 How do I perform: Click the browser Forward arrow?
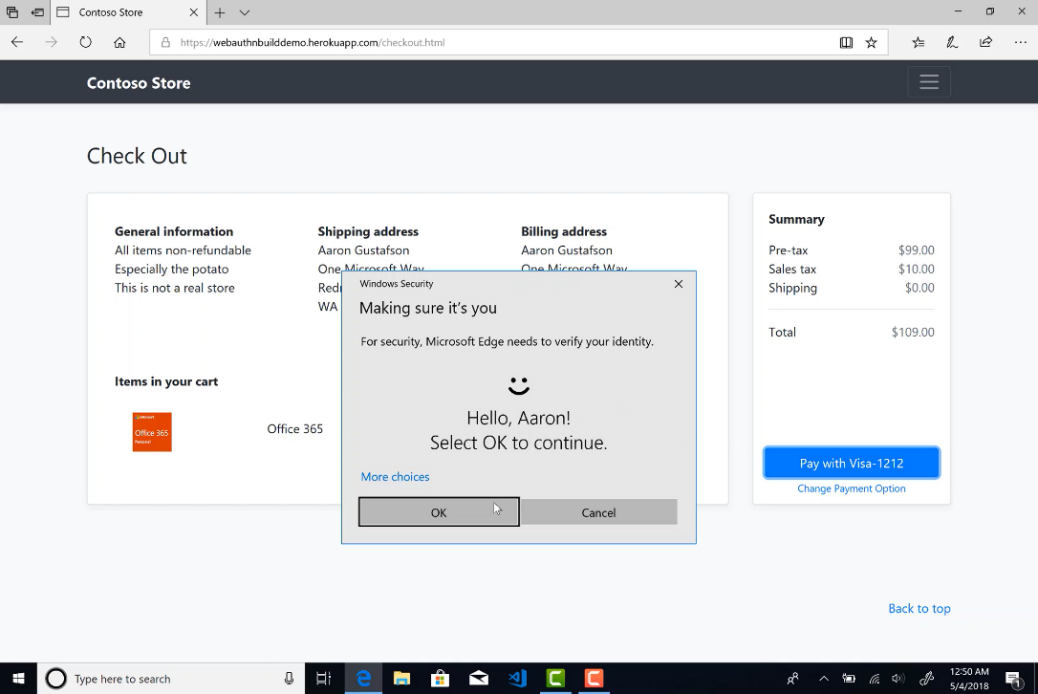(x=51, y=42)
